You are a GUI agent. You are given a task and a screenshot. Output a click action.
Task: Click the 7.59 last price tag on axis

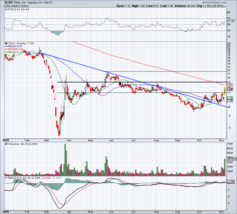(x=230, y=89)
